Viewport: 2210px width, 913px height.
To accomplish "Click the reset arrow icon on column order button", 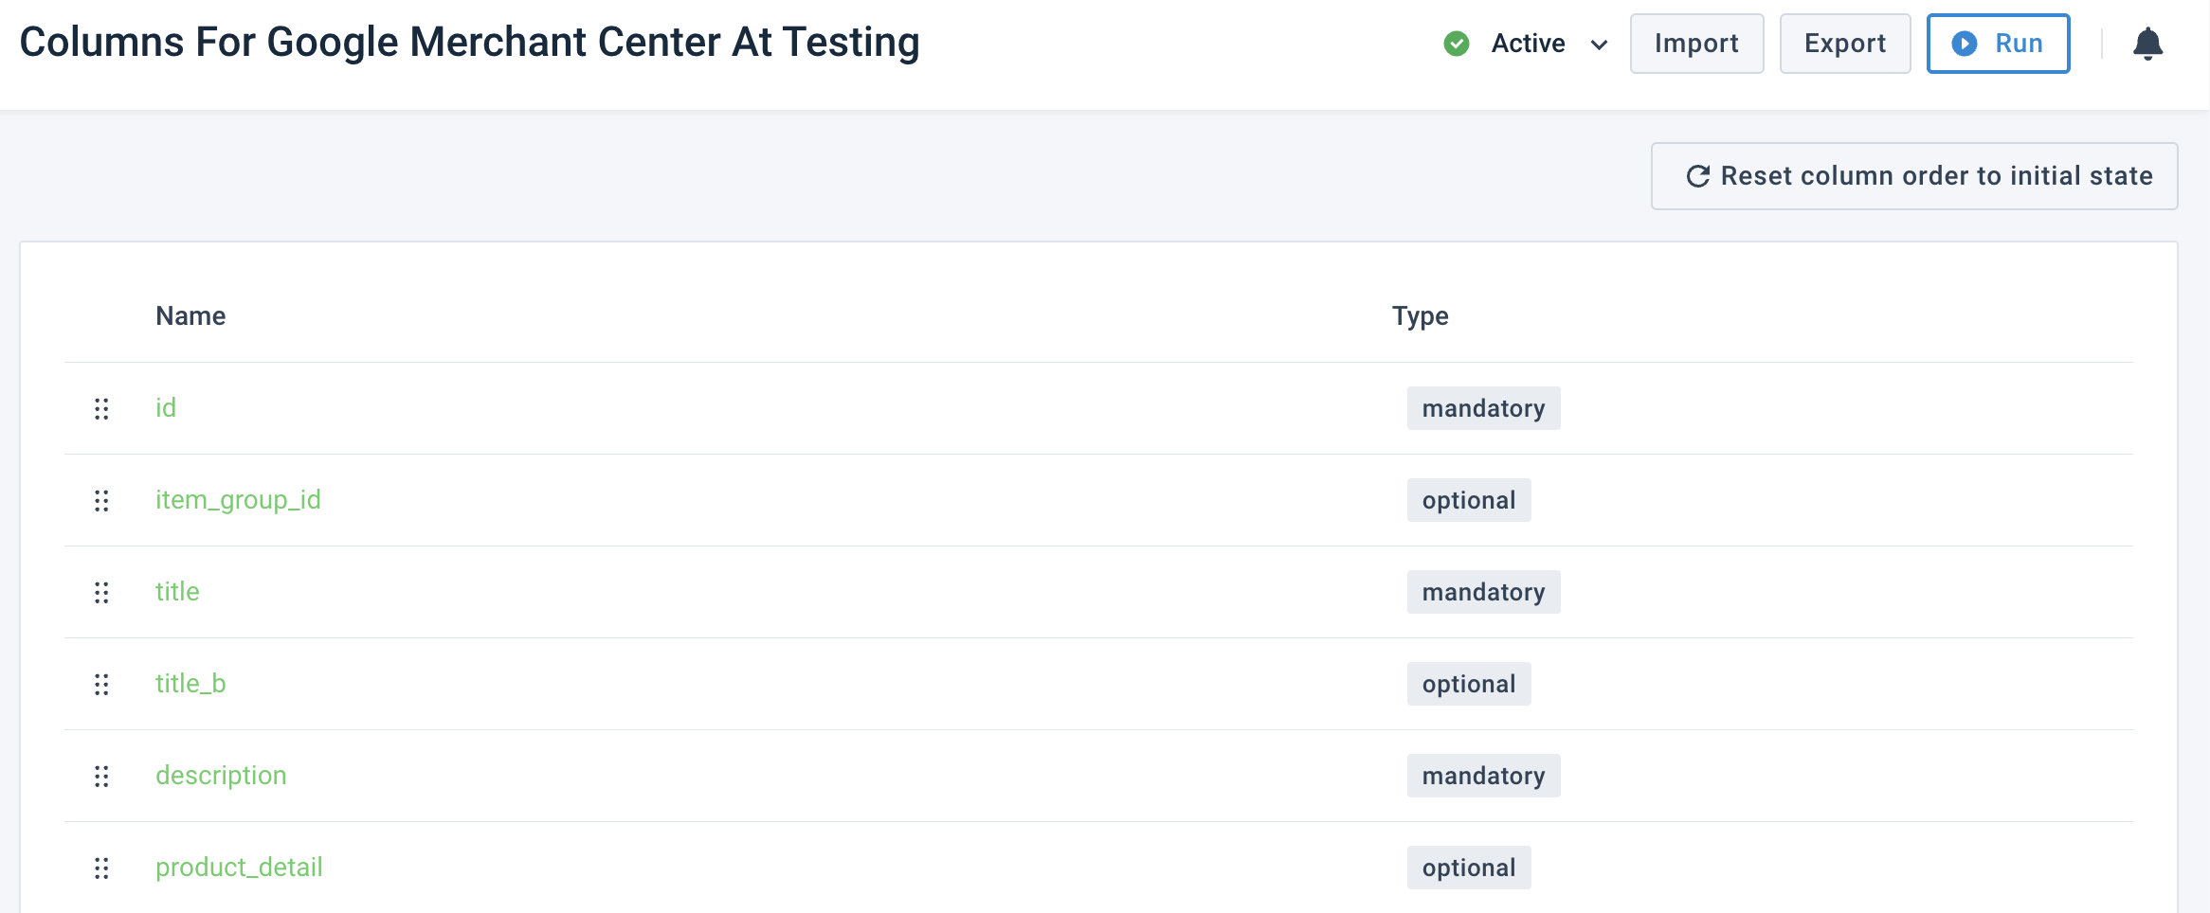I will (x=1697, y=175).
